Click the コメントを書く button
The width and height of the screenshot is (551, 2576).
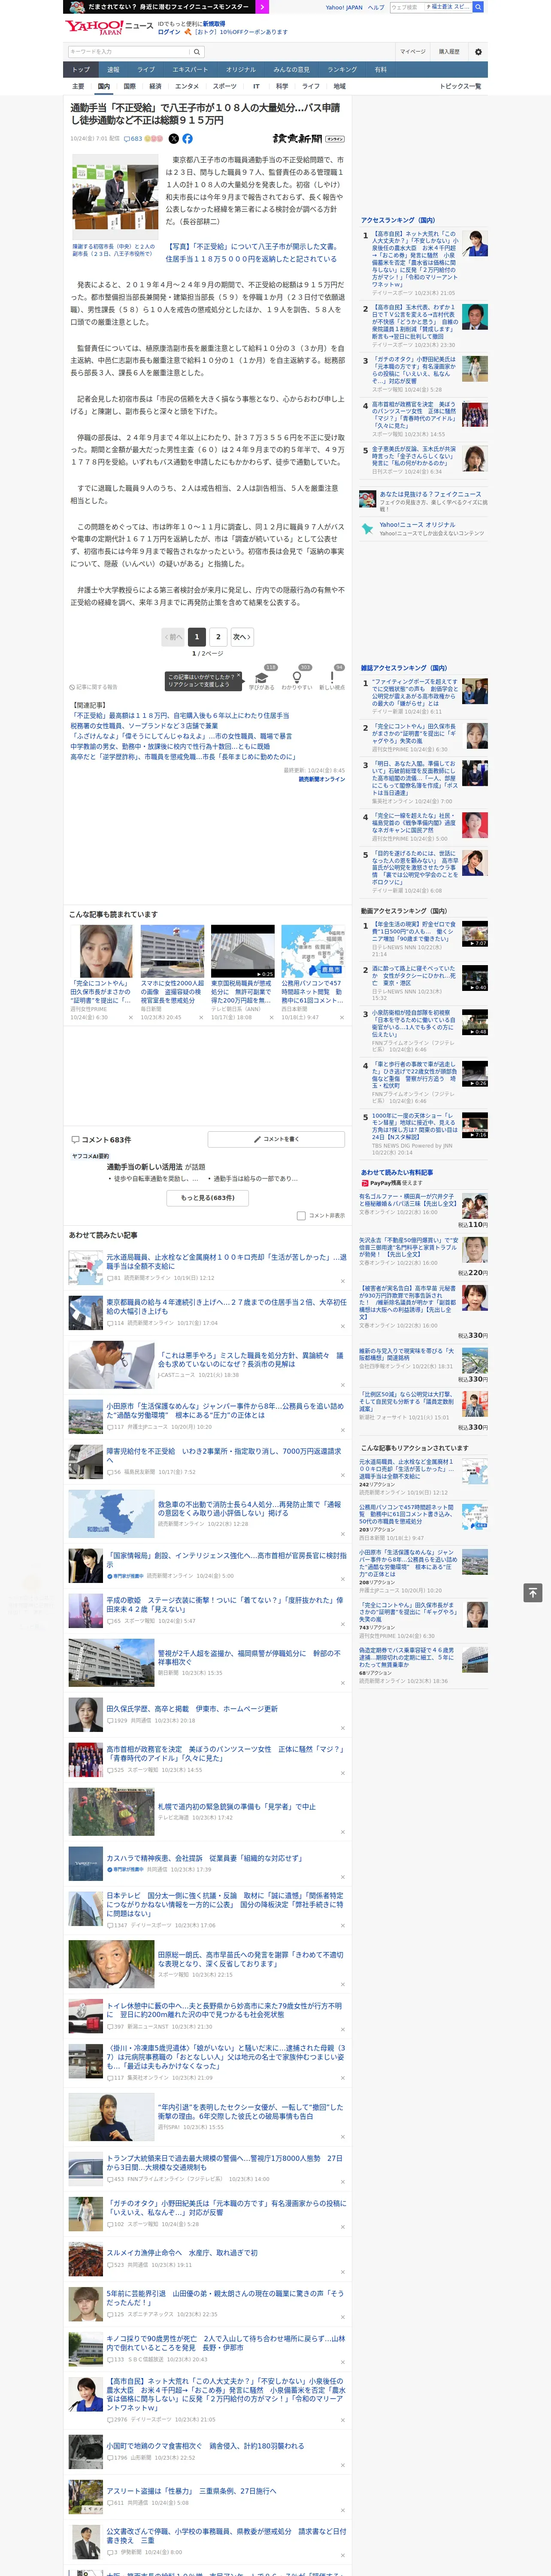[x=276, y=1140]
